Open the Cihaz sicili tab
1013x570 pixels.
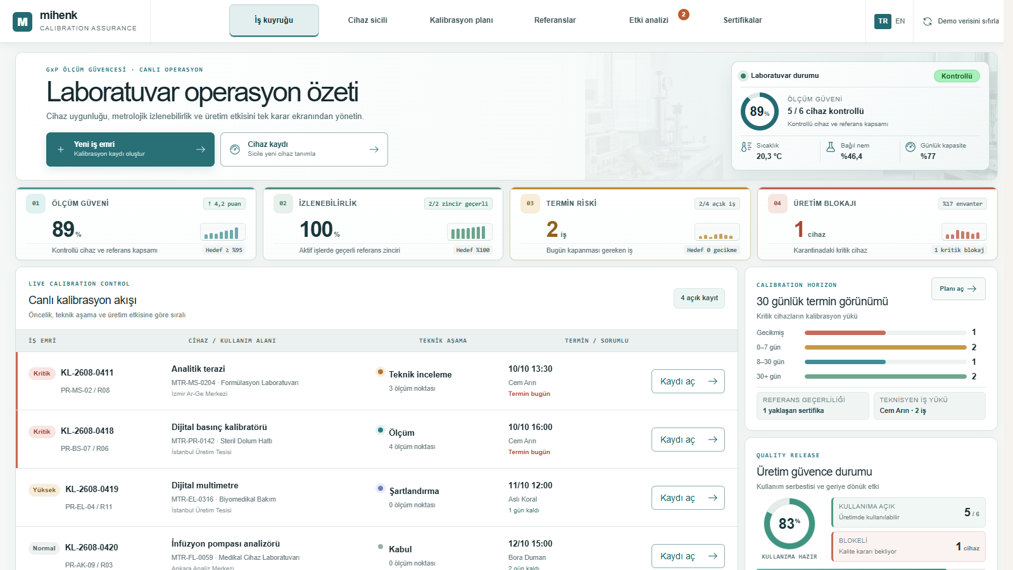click(368, 20)
